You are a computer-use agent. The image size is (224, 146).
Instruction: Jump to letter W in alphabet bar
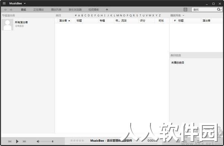pyautogui.click(x=150, y=15)
